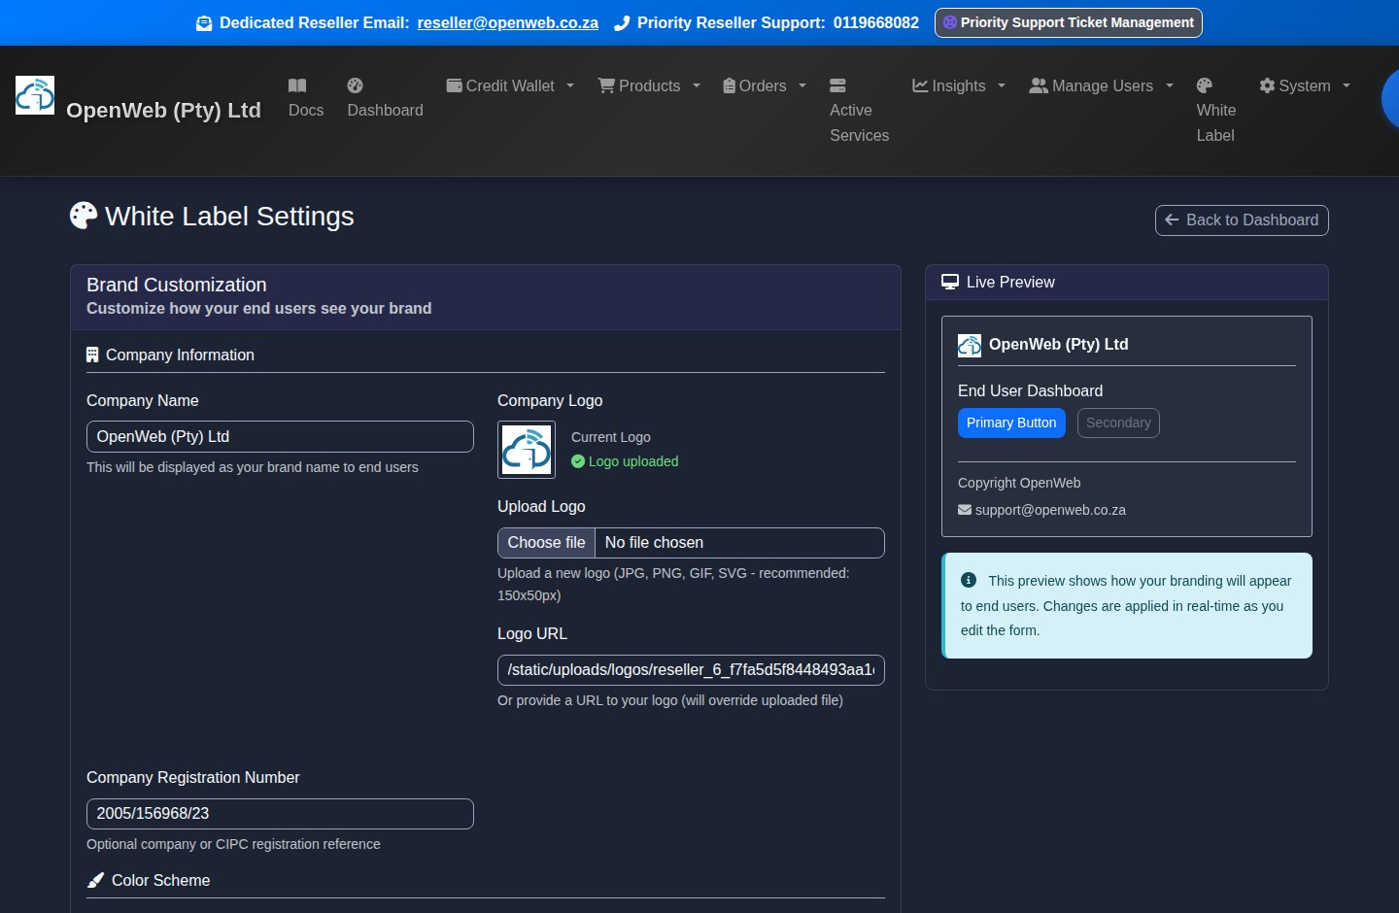Click the ticket icon in Priority Support button
1399x913 pixels.
[950, 22]
